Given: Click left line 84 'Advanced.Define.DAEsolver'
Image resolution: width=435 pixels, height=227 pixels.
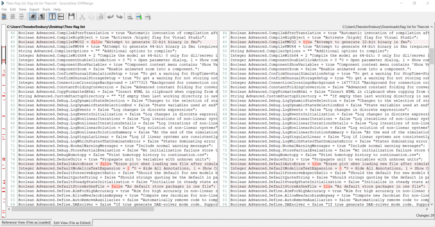Looking at the screenshot, I should click(66, 204).
